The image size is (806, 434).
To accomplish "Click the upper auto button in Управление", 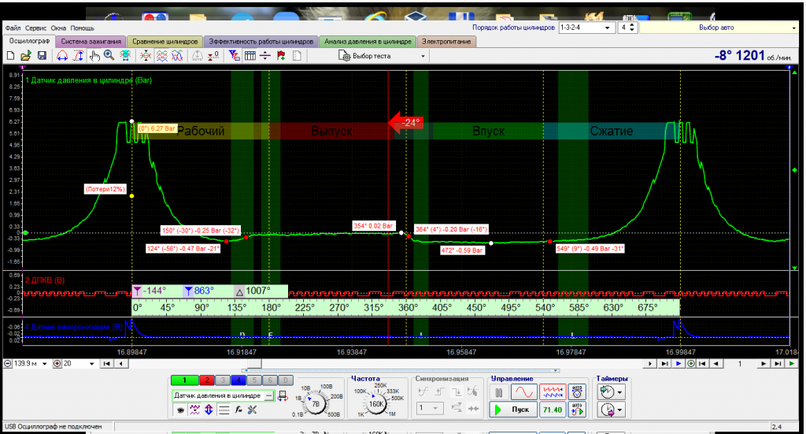I will (577, 392).
